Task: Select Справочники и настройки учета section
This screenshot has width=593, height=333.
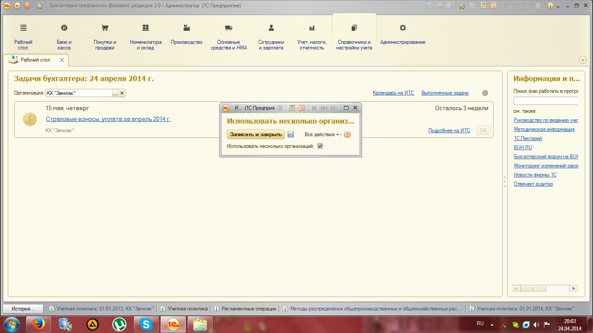Action: [x=354, y=36]
